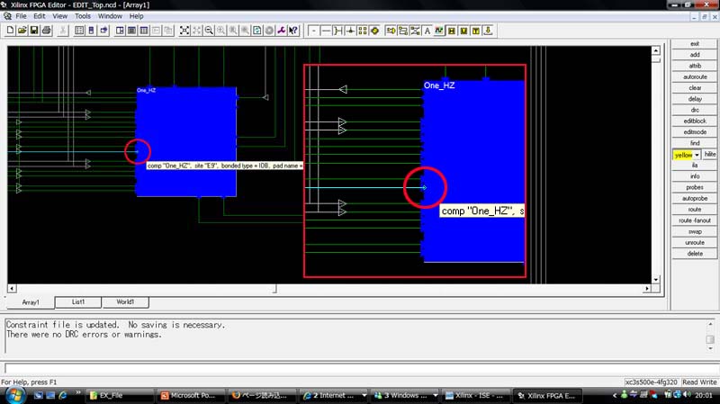The height and width of the screenshot is (404, 720).
Task: Open the Help menu
Action: 137,16
